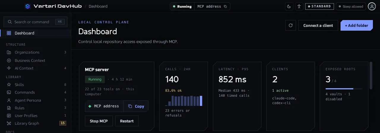
Task: Open Organizations in the sidebar
Action: (x=36, y=52)
